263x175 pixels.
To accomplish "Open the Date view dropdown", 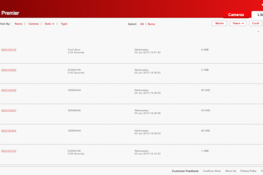I will tap(49, 24).
